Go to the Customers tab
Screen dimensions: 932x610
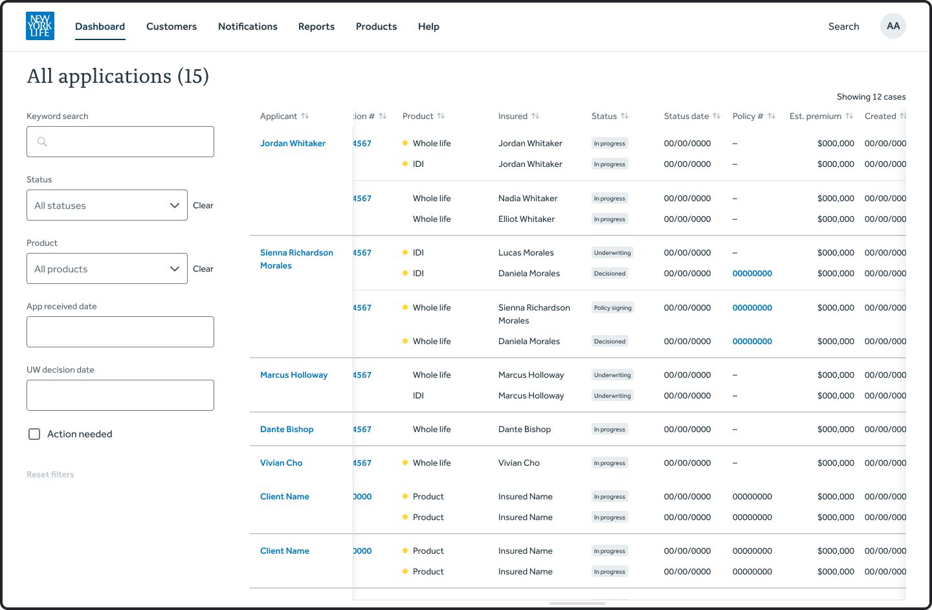(172, 27)
